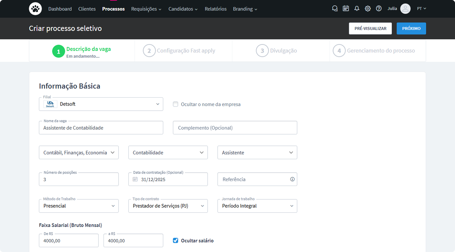This screenshot has width=455, height=252.
Task: Show notifications via bell icon
Action: click(x=357, y=9)
